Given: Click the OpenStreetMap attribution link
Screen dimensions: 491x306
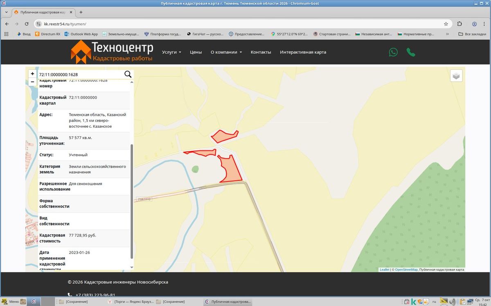Looking at the screenshot, I should coord(406,270).
